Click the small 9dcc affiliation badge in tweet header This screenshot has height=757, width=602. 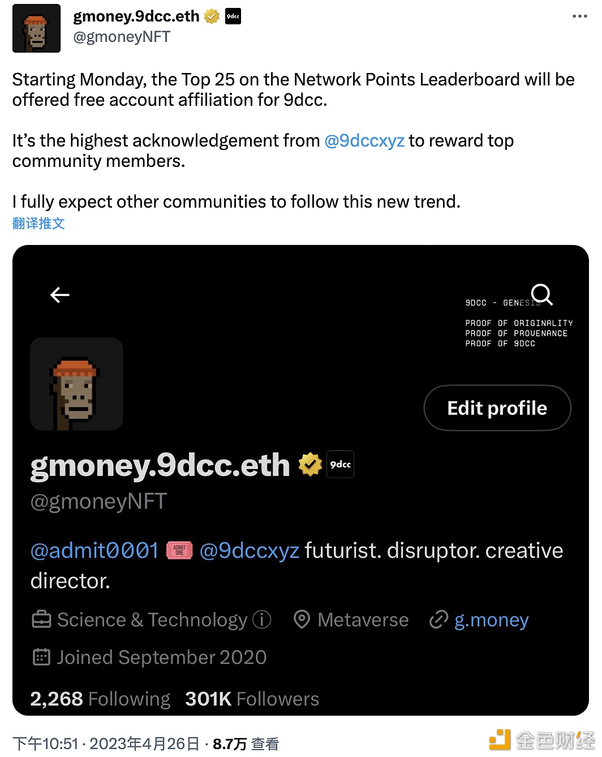[233, 16]
